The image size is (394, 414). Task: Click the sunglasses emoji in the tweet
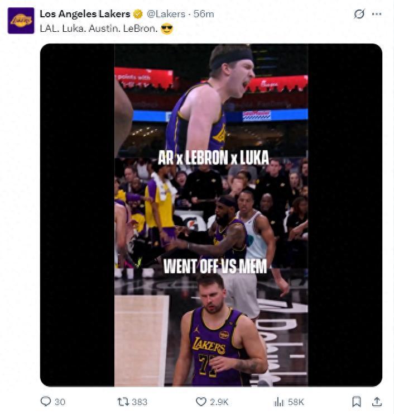click(166, 28)
